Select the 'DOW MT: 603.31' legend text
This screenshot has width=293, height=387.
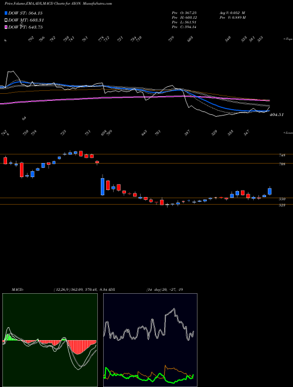26,20
